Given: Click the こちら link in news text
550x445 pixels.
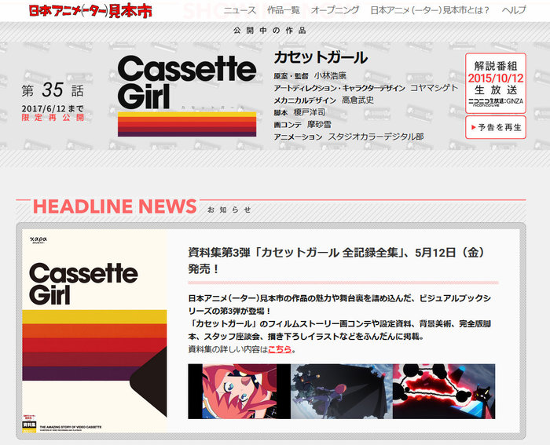Looking at the screenshot, I should pyautogui.click(x=280, y=349).
